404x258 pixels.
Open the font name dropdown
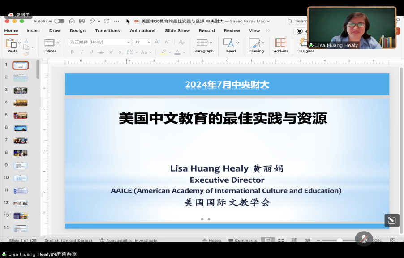[x=128, y=42]
